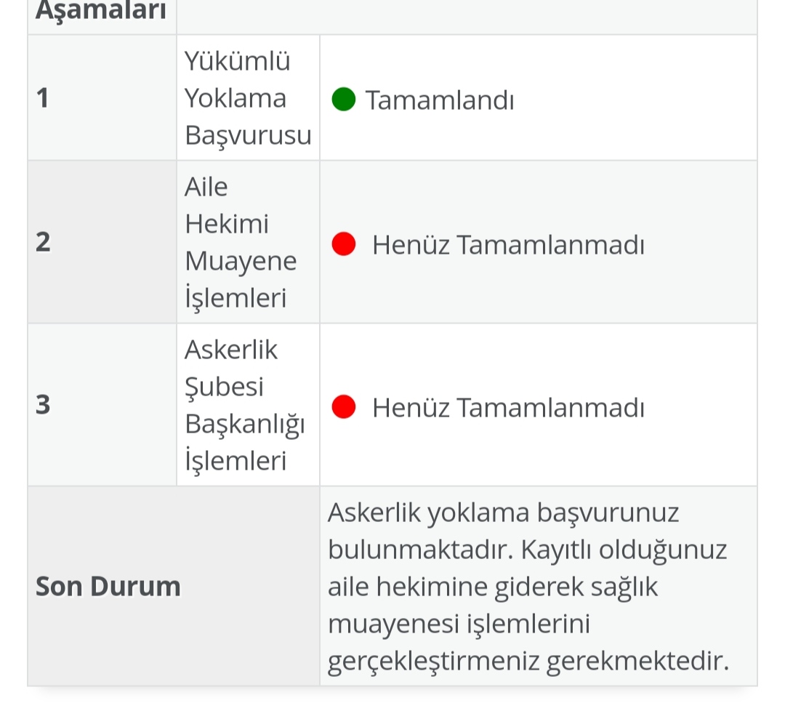785x727 pixels.
Task: Click the Aile Hekimi Muayene İşlemleri cell
Action: pos(249,242)
